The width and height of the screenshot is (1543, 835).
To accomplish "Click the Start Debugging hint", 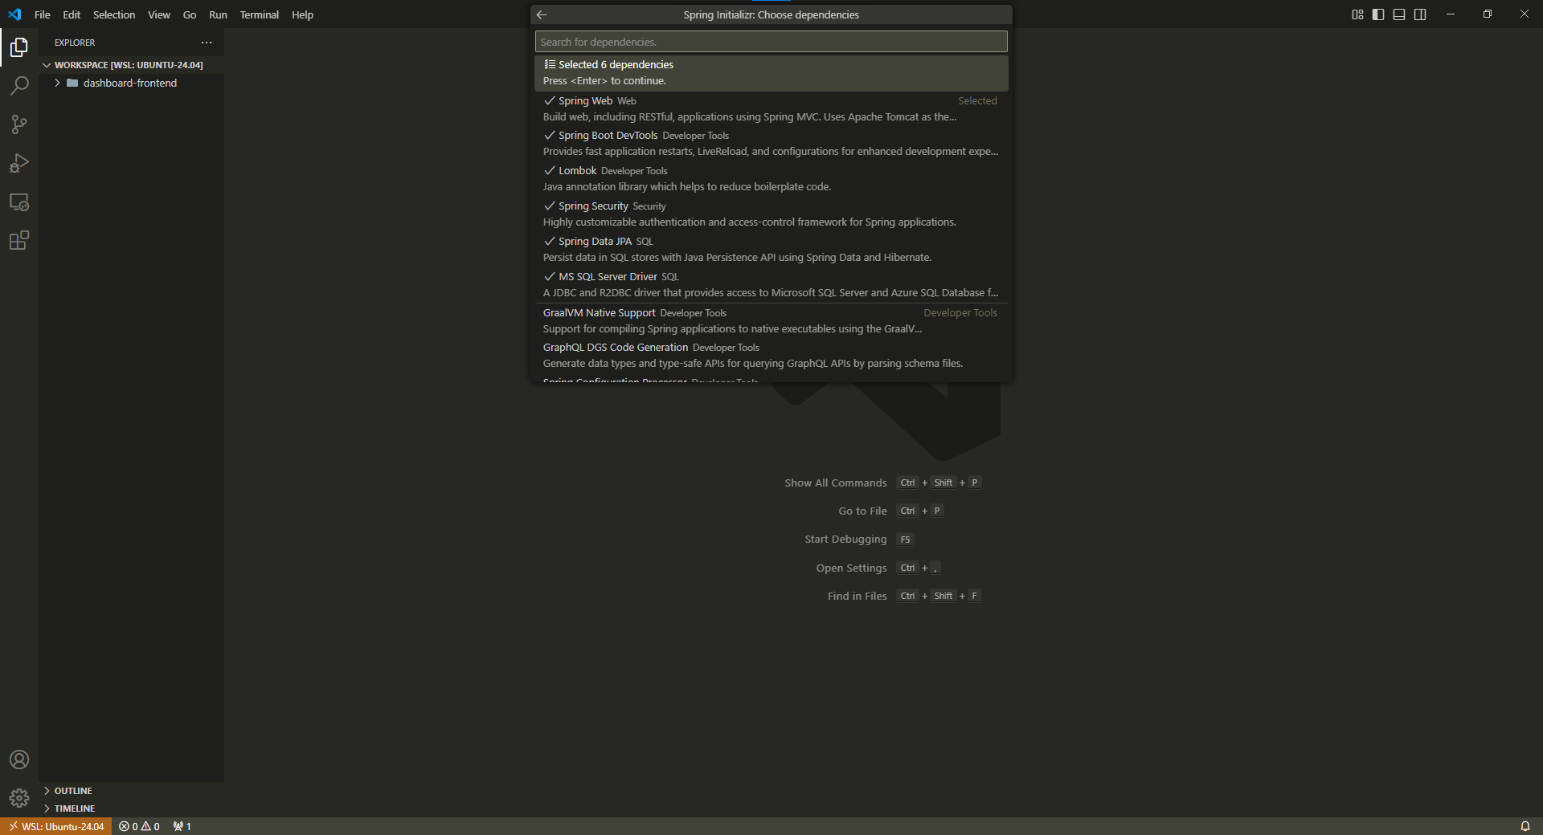I will pos(845,540).
